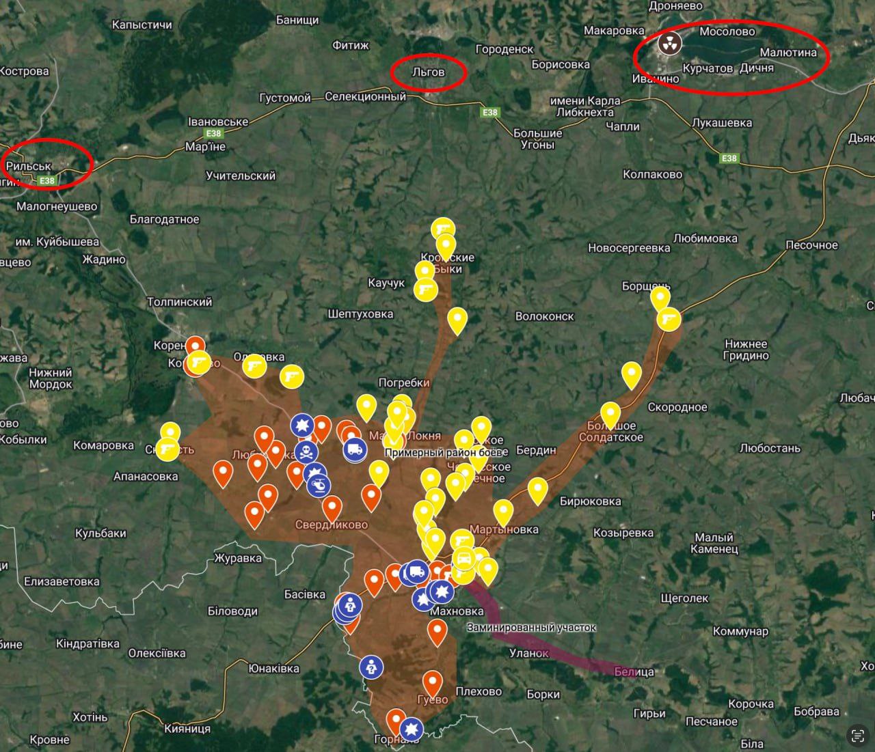Click the E38 road shield near Рильськ
The image size is (875, 752).
(46, 181)
